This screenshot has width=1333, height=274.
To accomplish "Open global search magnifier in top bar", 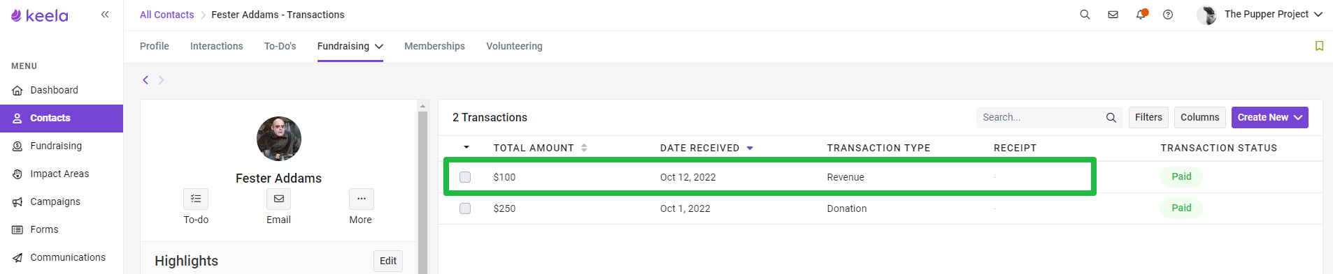I will coord(1085,15).
